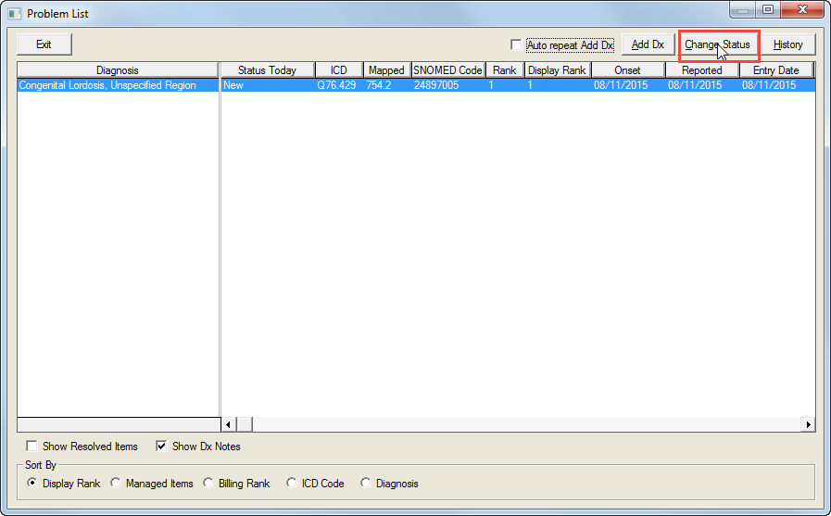This screenshot has width=831, height=516.
Task: Click the ICD column header
Action: (x=338, y=70)
